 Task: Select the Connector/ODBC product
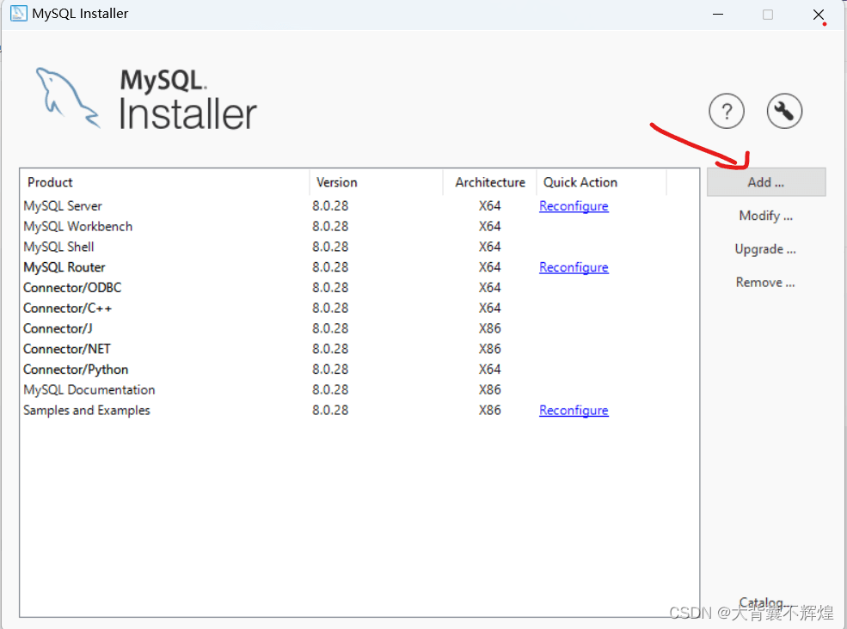point(72,288)
